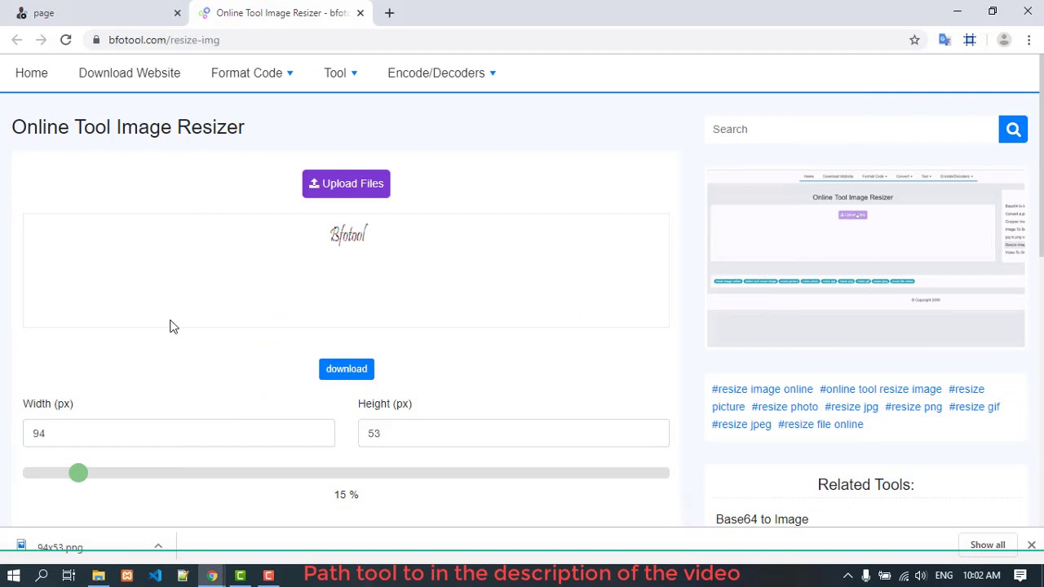Image resolution: width=1044 pixels, height=587 pixels.
Task: Open Base64 to Image related tool
Action: (x=762, y=519)
